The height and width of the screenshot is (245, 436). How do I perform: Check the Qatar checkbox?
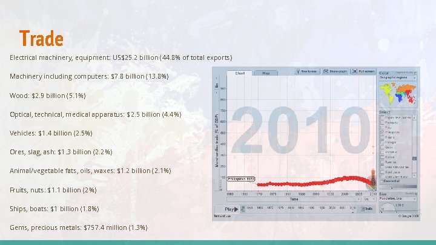coord(382,148)
